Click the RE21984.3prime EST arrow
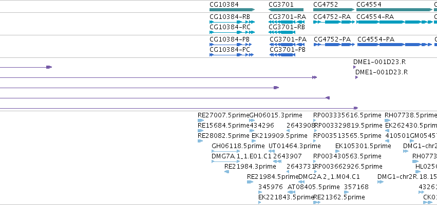 coord(227,172)
